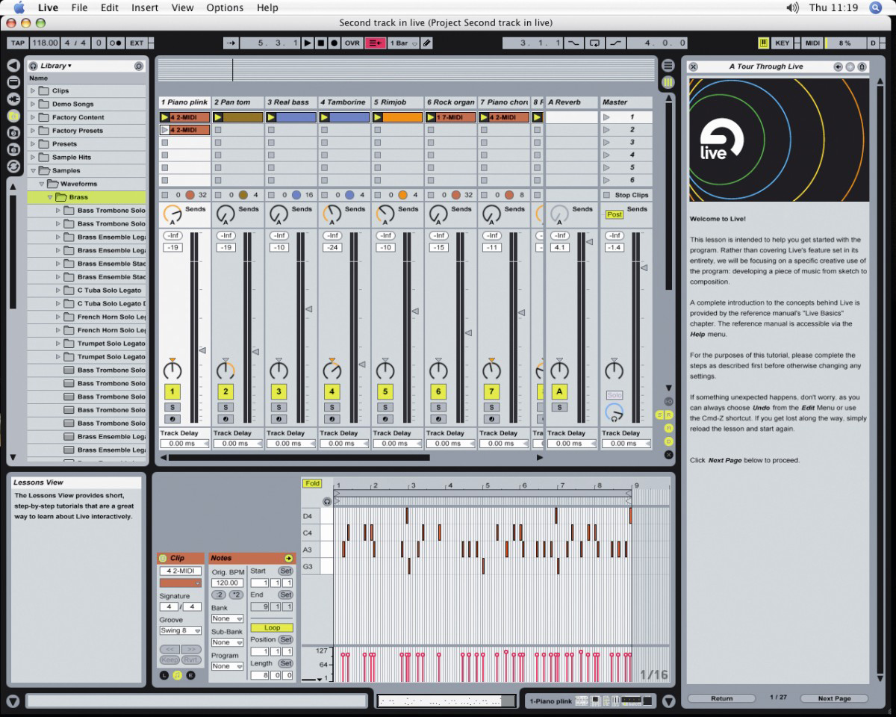The height and width of the screenshot is (717, 896).
Task: Select File Browser 3 sidebar button
Action: click(13, 149)
